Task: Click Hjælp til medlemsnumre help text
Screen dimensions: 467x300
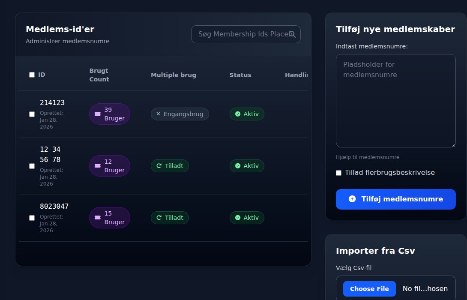Action: (368, 157)
